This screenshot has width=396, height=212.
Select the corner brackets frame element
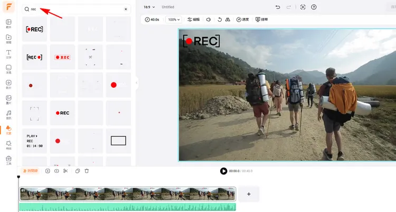(34, 113)
